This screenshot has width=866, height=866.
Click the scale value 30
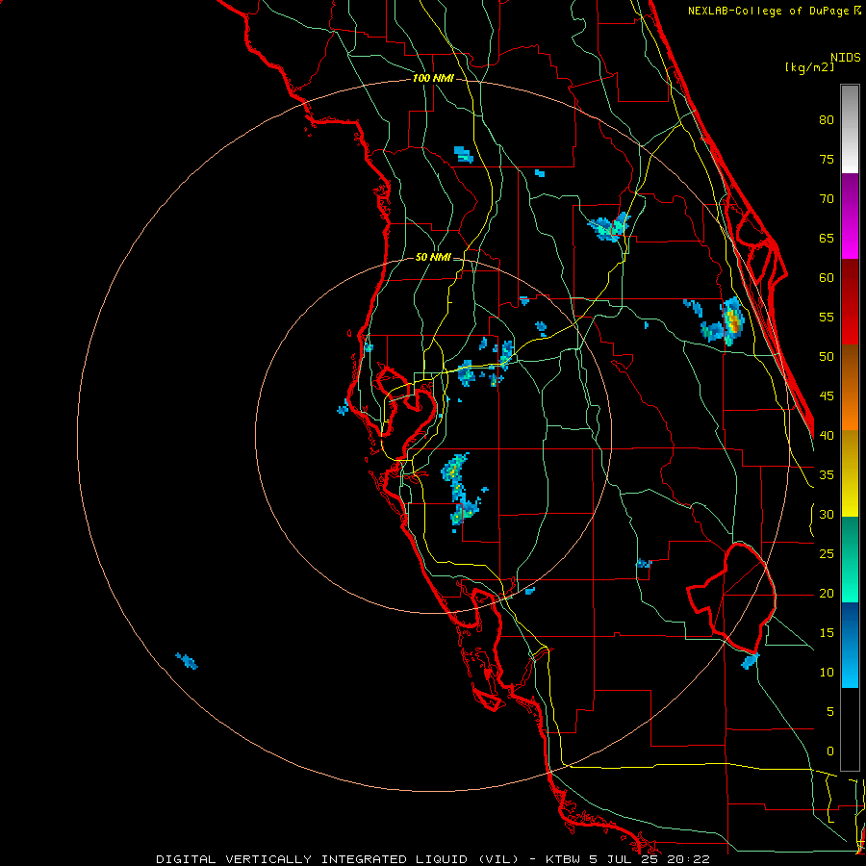(827, 514)
